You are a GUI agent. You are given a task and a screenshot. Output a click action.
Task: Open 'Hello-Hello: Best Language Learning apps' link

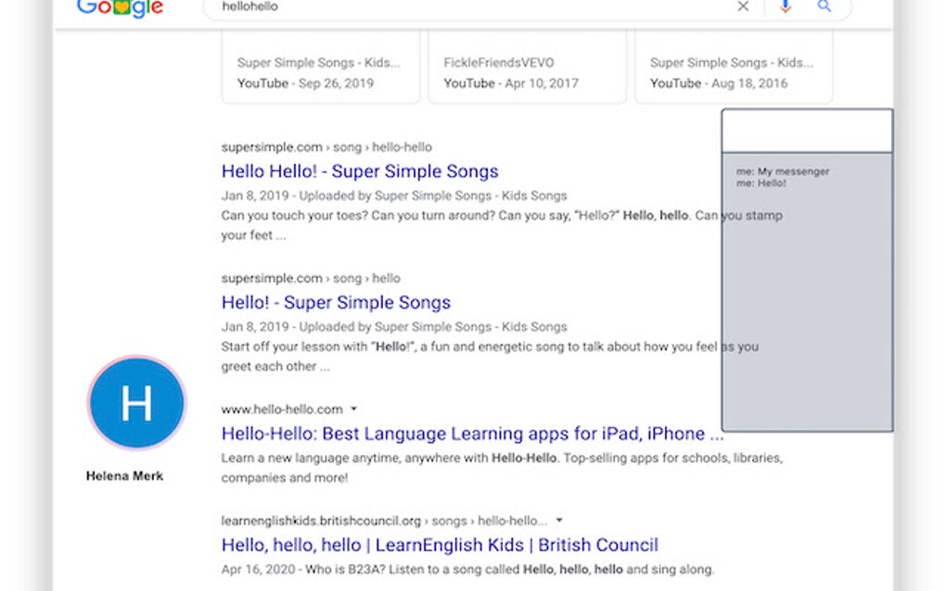click(472, 434)
